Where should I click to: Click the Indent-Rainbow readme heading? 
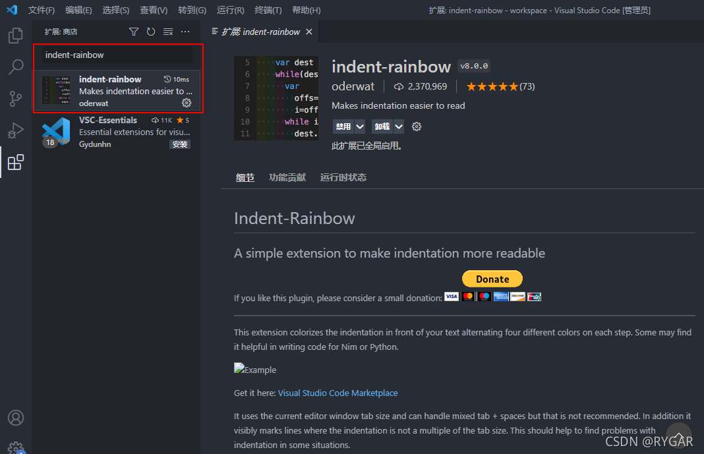294,219
